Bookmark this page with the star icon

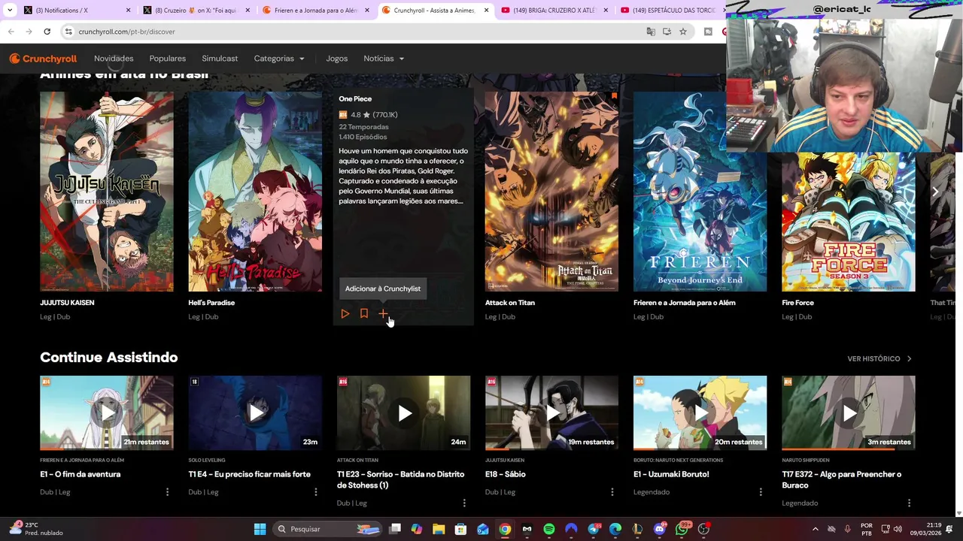[683, 32]
